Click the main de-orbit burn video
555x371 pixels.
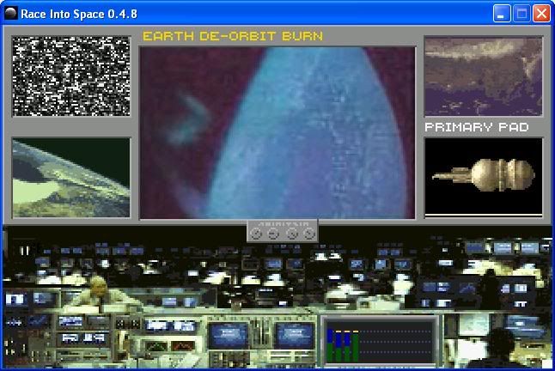(277, 132)
